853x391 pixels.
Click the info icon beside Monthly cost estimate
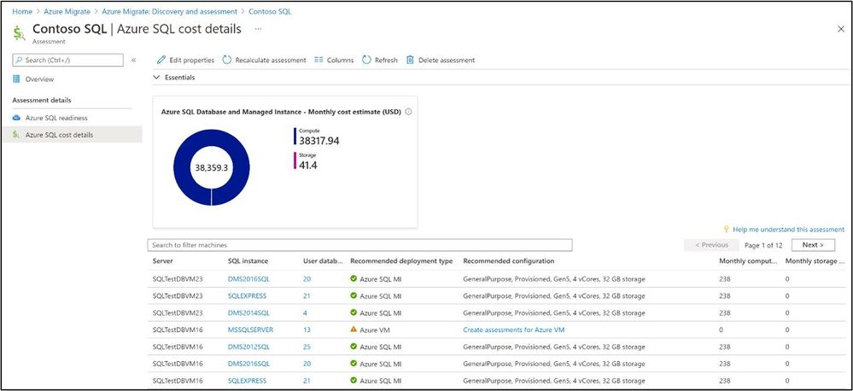408,112
